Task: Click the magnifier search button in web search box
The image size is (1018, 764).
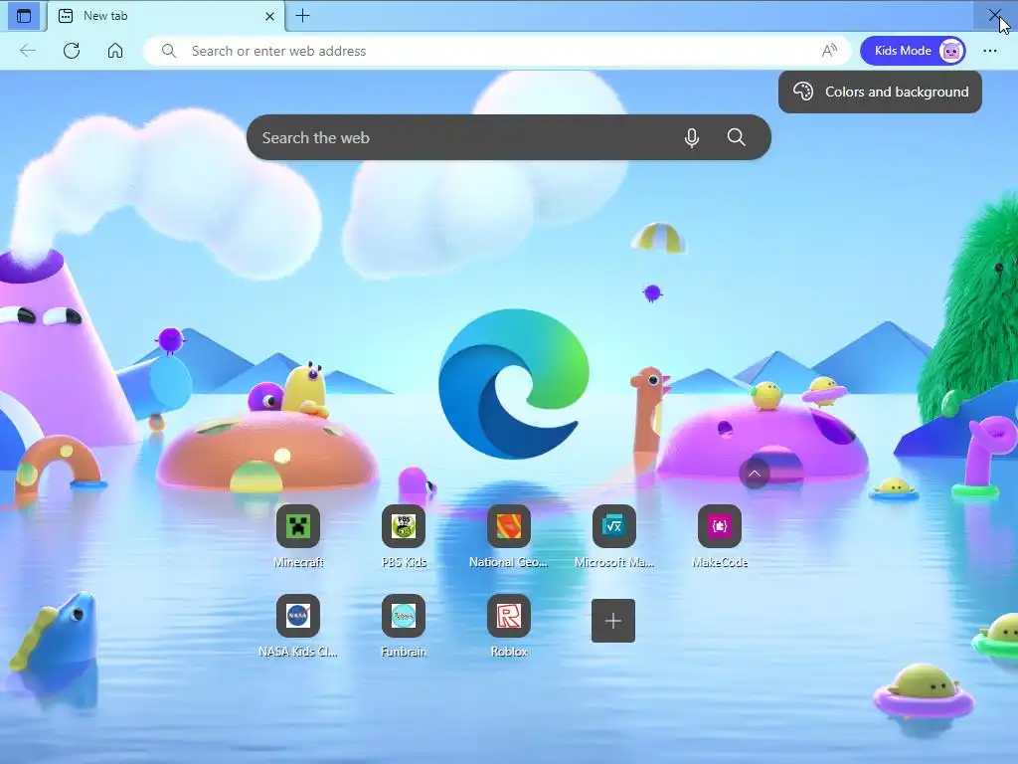Action: [x=737, y=137]
